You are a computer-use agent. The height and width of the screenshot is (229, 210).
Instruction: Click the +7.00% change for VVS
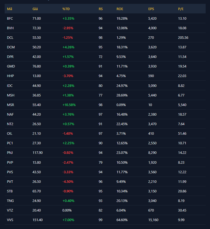pyautogui.click(x=68, y=220)
